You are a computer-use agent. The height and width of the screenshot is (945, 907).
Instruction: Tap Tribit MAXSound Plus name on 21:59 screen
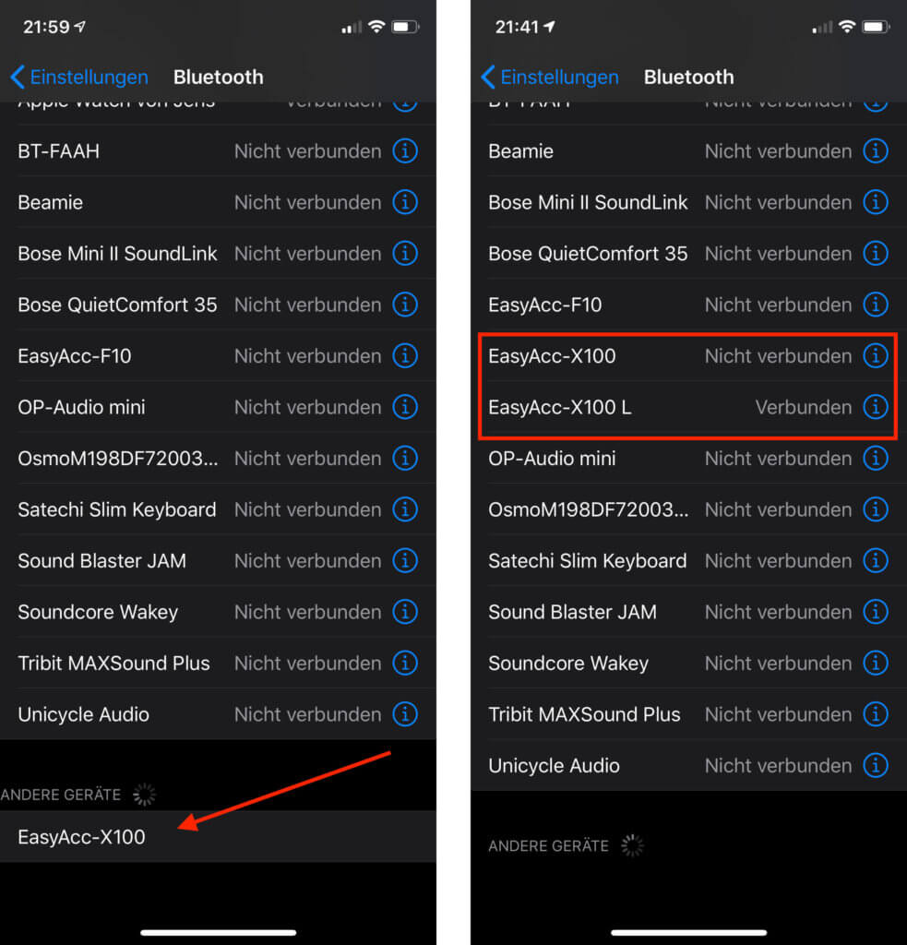(113, 664)
